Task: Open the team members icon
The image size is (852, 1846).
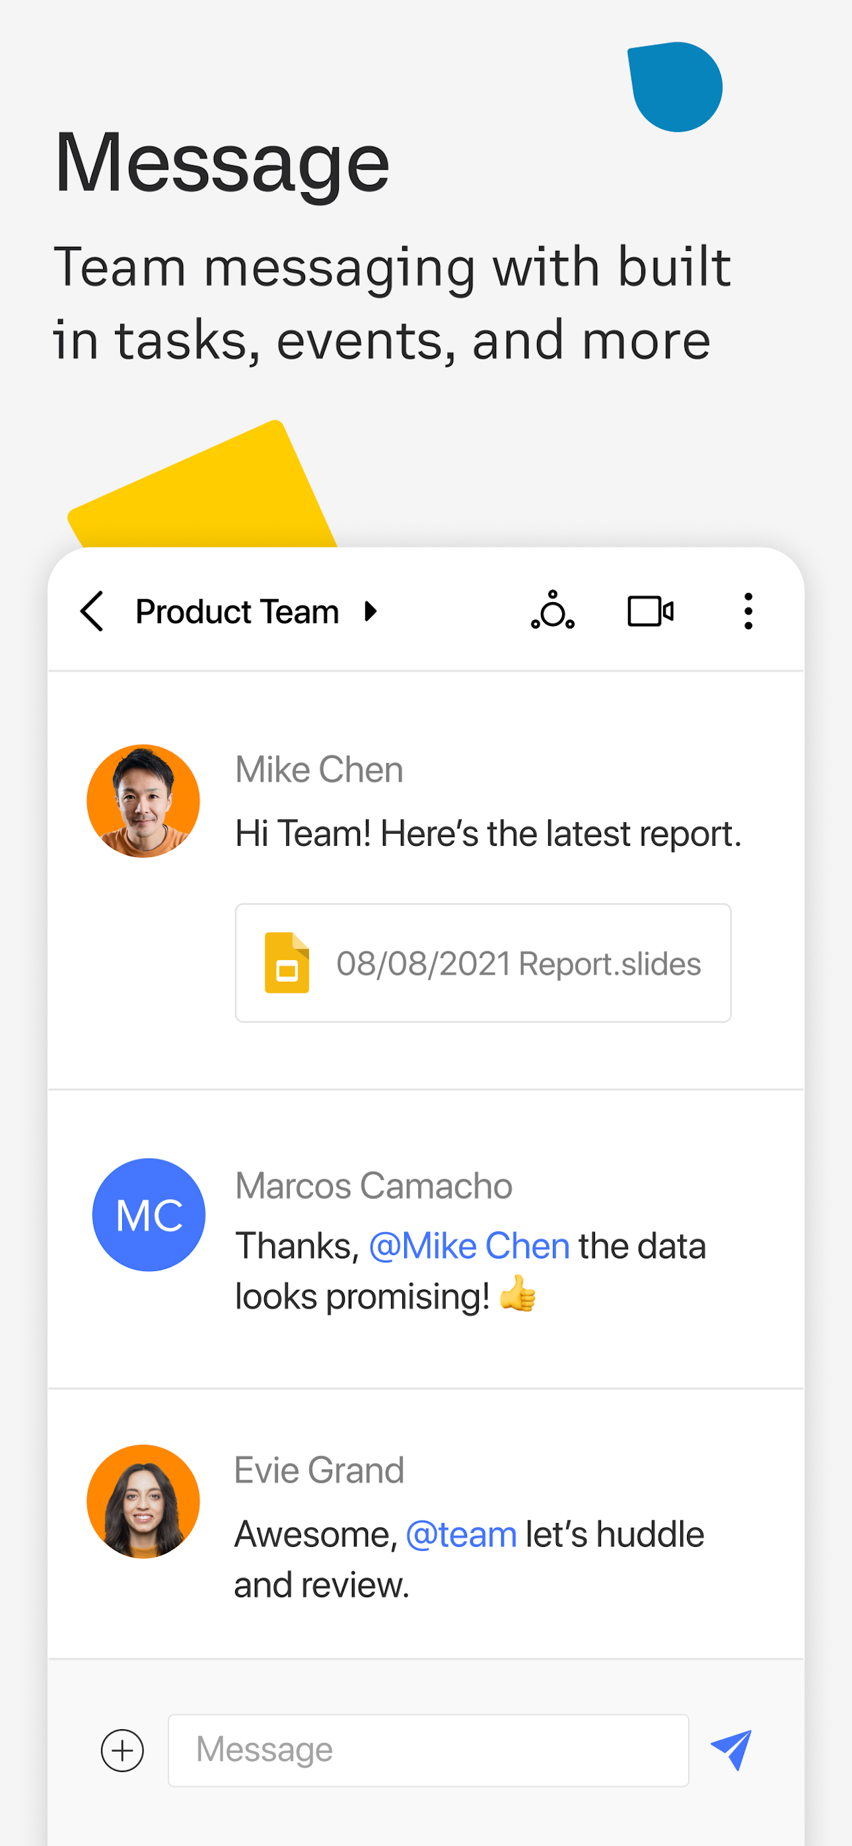Action: (x=552, y=611)
